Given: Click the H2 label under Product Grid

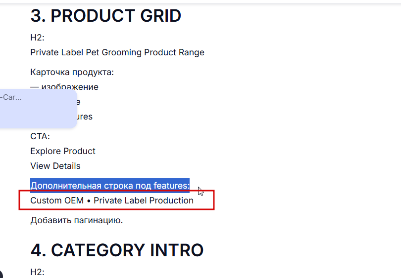Looking at the screenshot, I should [x=38, y=38].
